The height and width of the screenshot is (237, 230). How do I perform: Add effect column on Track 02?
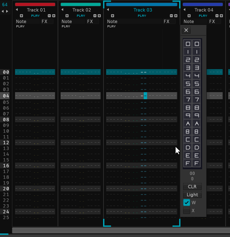pyautogui.click(x=100, y=16)
